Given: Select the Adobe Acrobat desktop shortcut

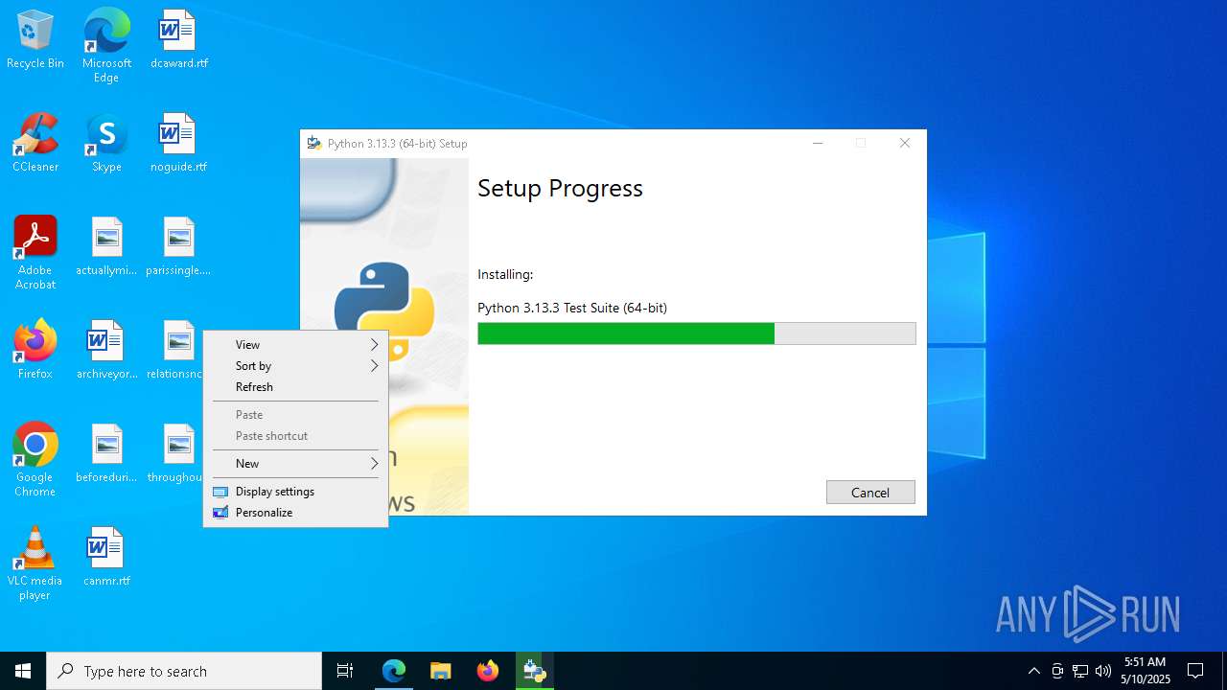Looking at the screenshot, I should pos(35,253).
